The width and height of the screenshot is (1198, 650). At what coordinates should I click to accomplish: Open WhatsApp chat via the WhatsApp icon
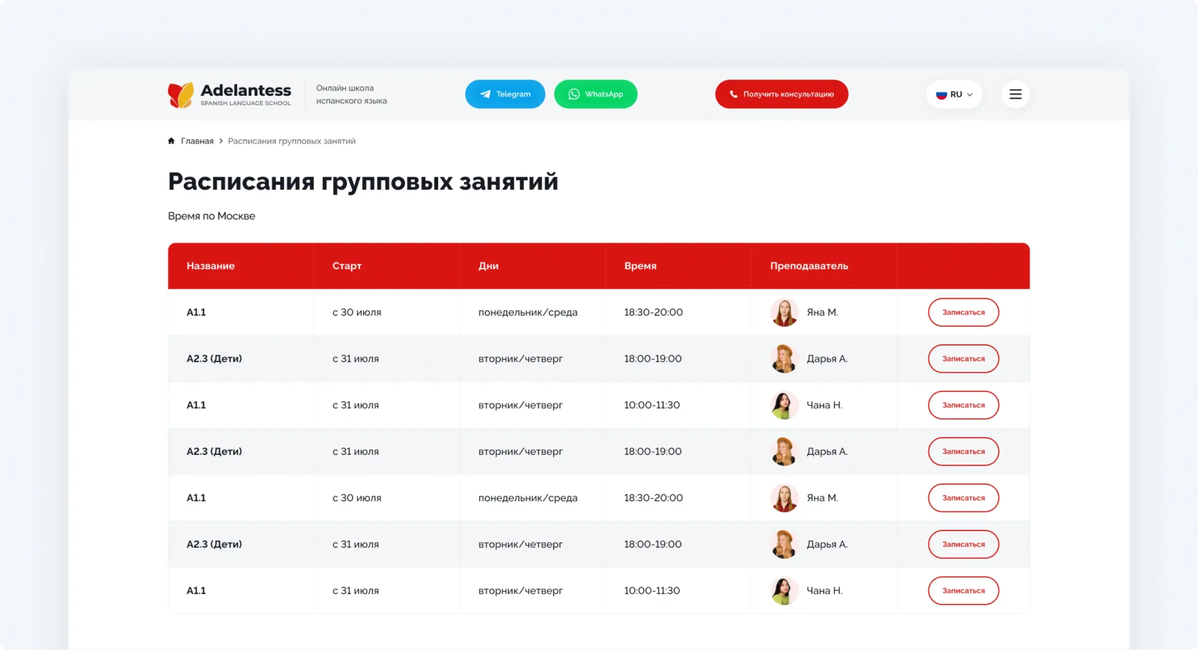click(x=574, y=94)
